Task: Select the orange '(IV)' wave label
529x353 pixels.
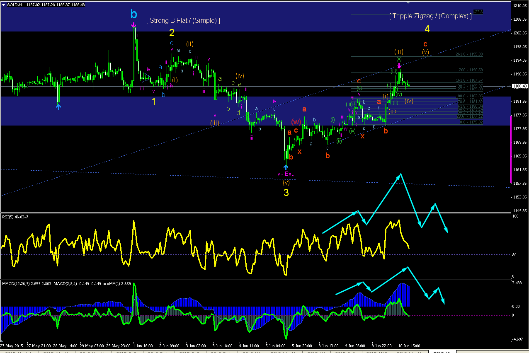Action: click(x=409, y=101)
